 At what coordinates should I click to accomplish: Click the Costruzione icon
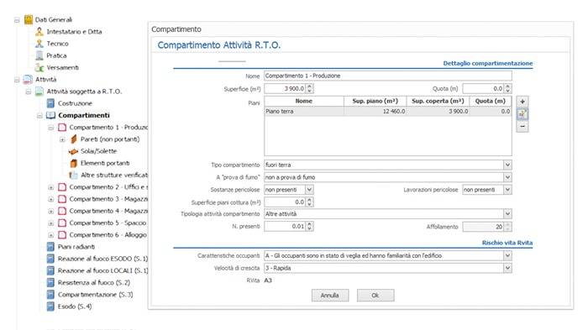pos(50,103)
